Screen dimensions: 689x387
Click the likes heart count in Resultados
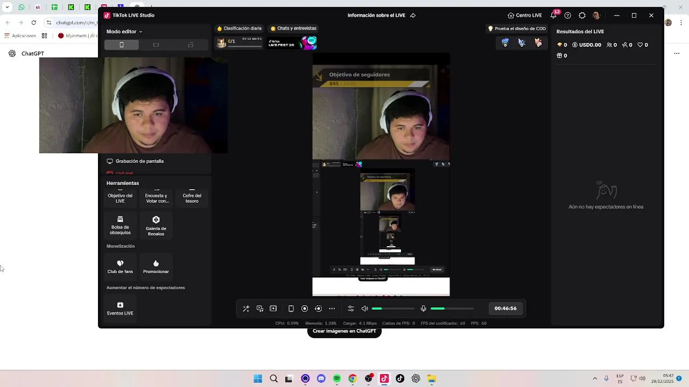(643, 45)
